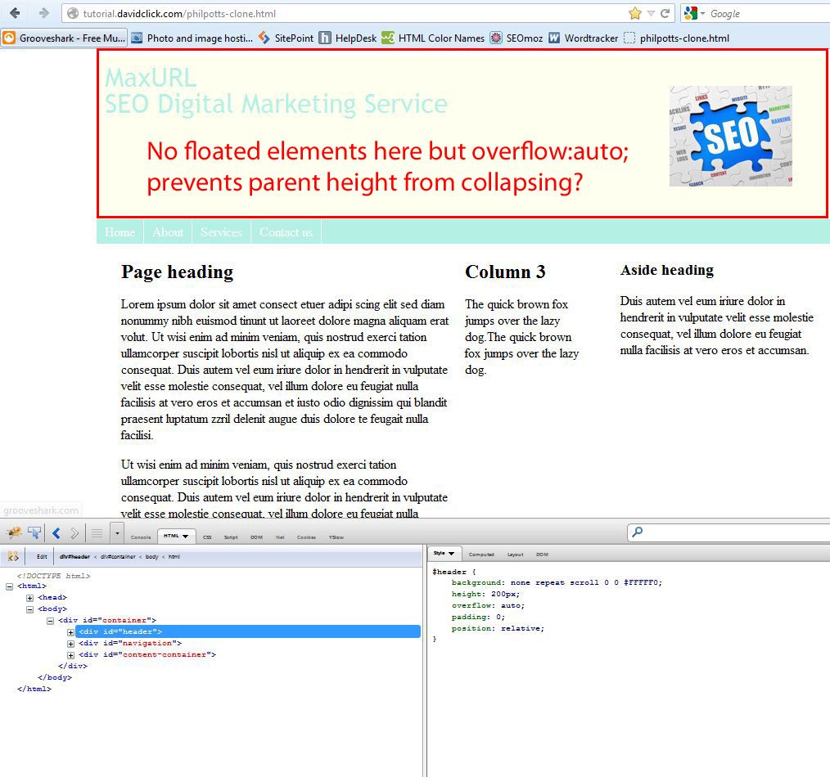Click the div#header breadcrumb
The height and width of the screenshot is (777, 830).
74,556
